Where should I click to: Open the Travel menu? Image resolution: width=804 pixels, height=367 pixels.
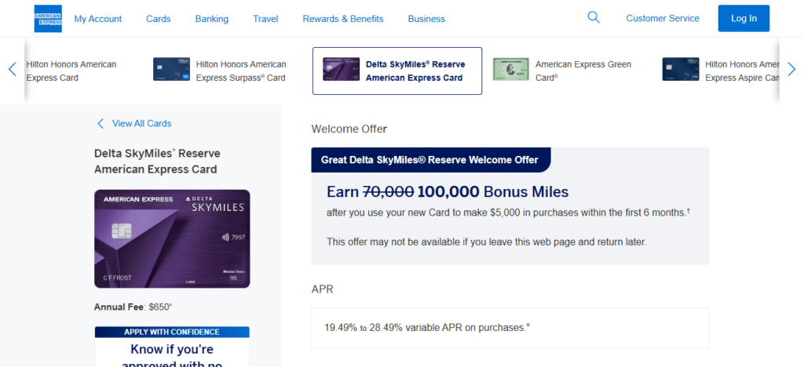(x=265, y=19)
